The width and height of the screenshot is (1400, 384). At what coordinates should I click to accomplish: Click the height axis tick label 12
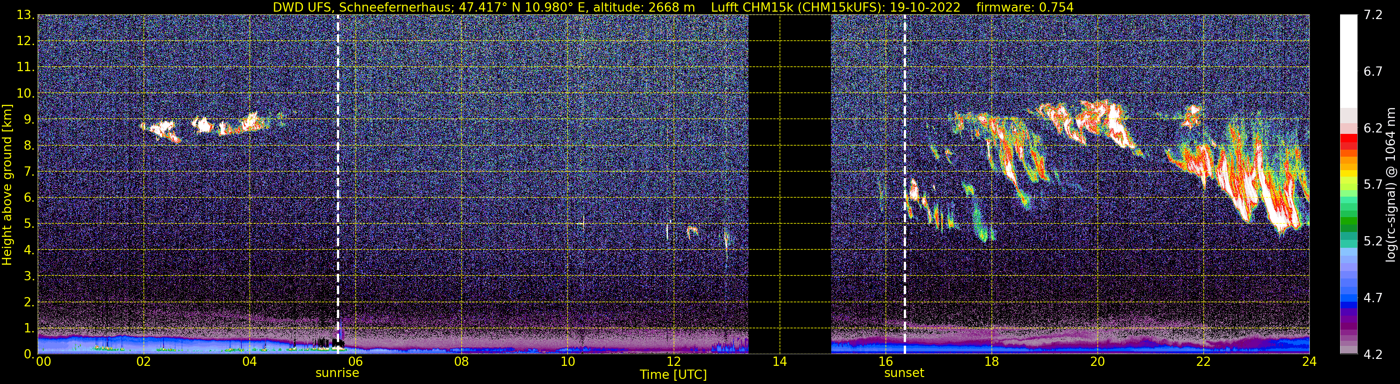(x=26, y=41)
